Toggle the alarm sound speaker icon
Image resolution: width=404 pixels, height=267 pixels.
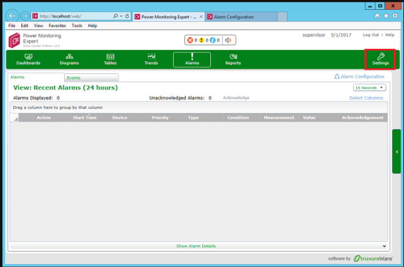228,40
